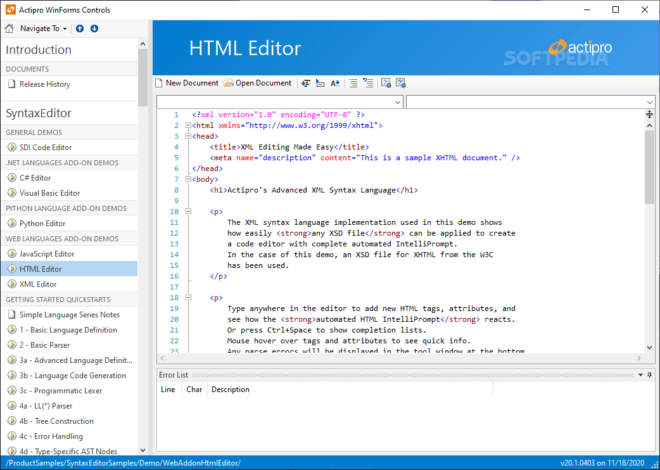This screenshot has width=660, height=470.
Task: Click the app icon in title bar
Action: (x=10, y=10)
